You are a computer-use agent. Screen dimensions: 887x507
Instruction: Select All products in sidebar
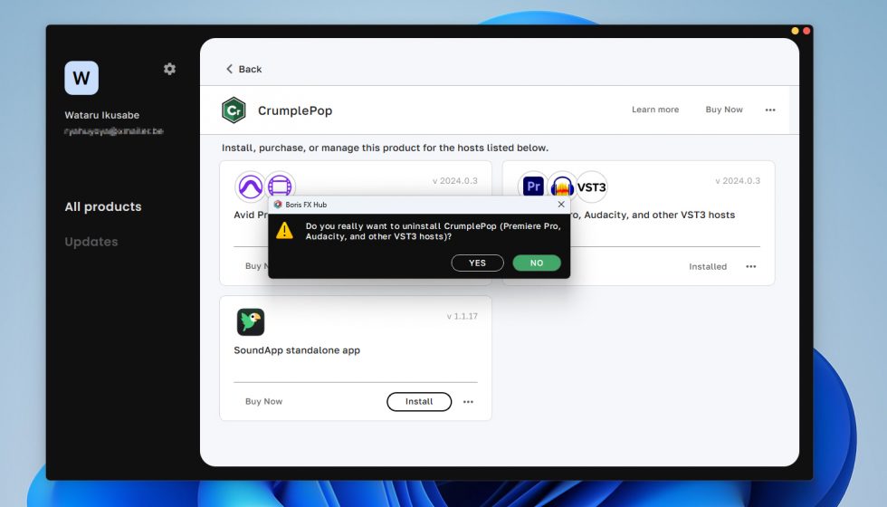(x=103, y=206)
